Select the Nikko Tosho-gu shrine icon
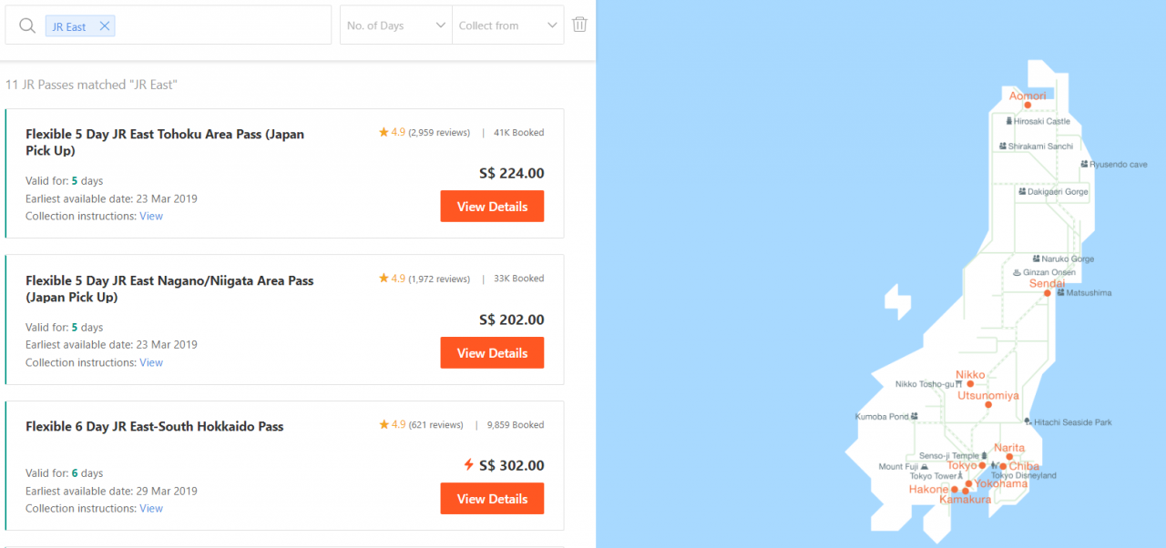The width and height of the screenshot is (1166, 548). (x=959, y=384)
